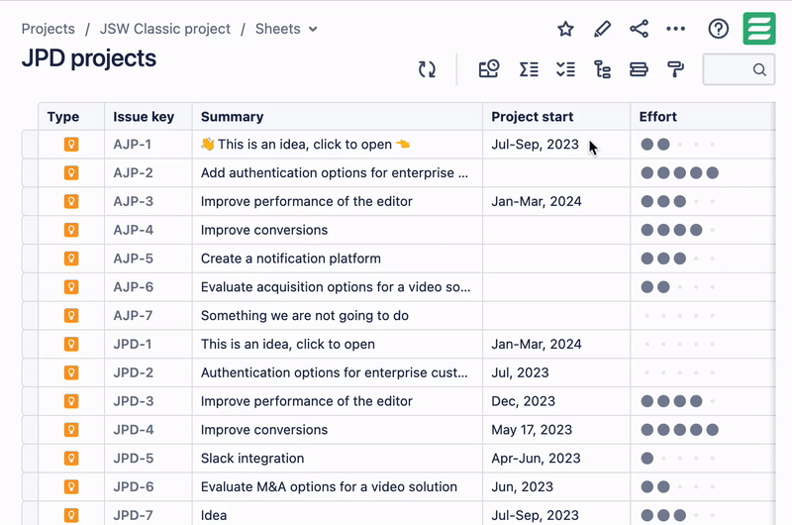
Task: Adjust the effort rating dots for AJP-2
Action: 679,173
